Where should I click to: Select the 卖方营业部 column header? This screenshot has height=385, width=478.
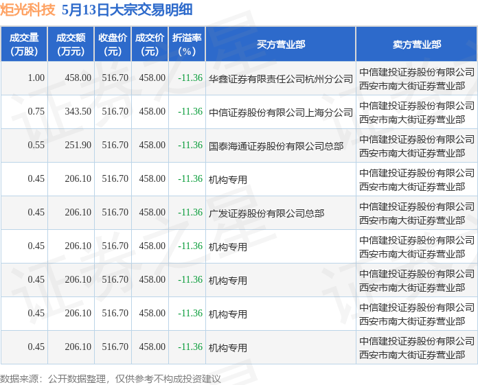point(416,44)
